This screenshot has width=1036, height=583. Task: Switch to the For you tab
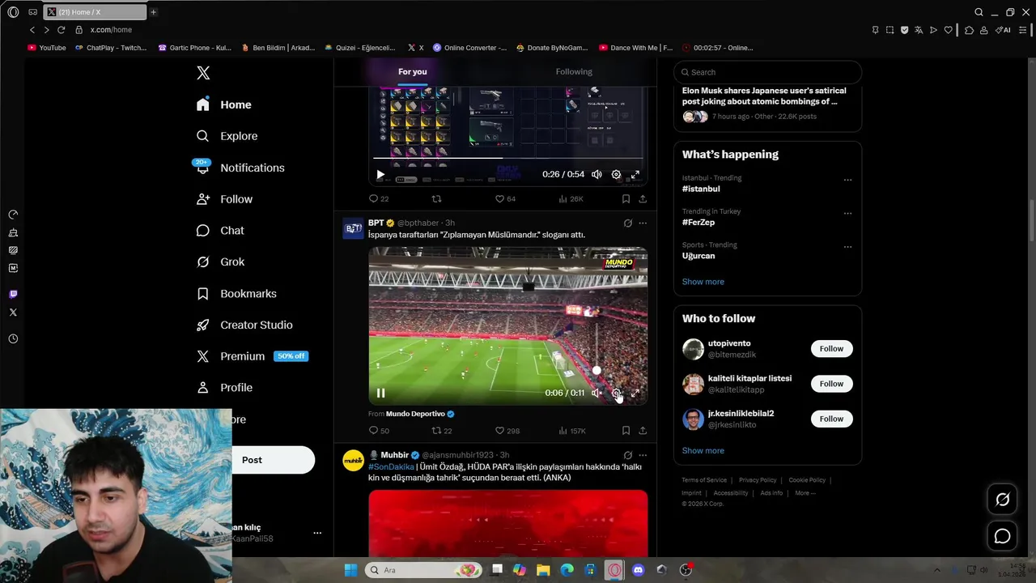click(412, 71)
